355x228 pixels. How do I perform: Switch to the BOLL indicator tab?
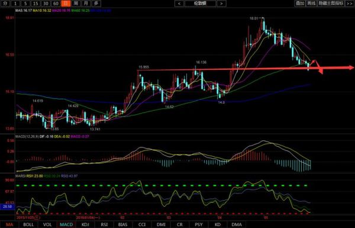coord(28,224)
